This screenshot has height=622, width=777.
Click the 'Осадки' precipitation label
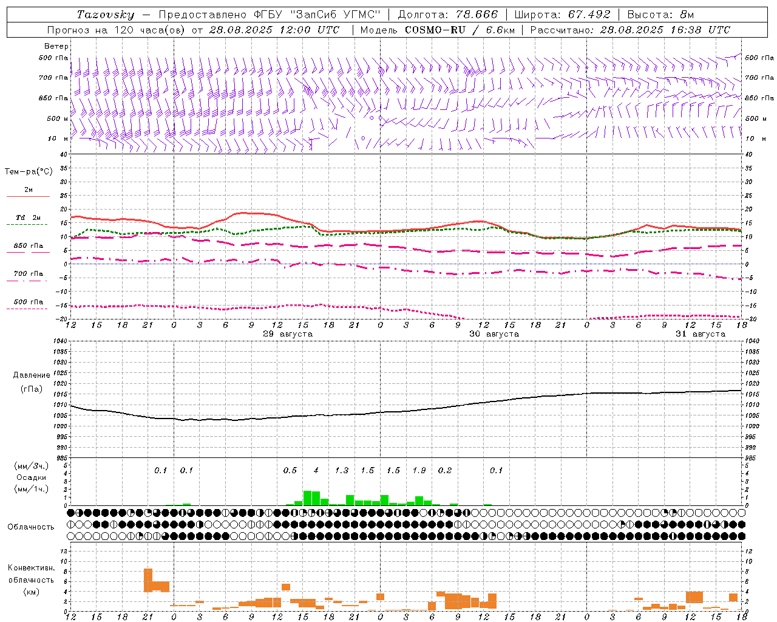pyautogui.click(x=32, y=477)
